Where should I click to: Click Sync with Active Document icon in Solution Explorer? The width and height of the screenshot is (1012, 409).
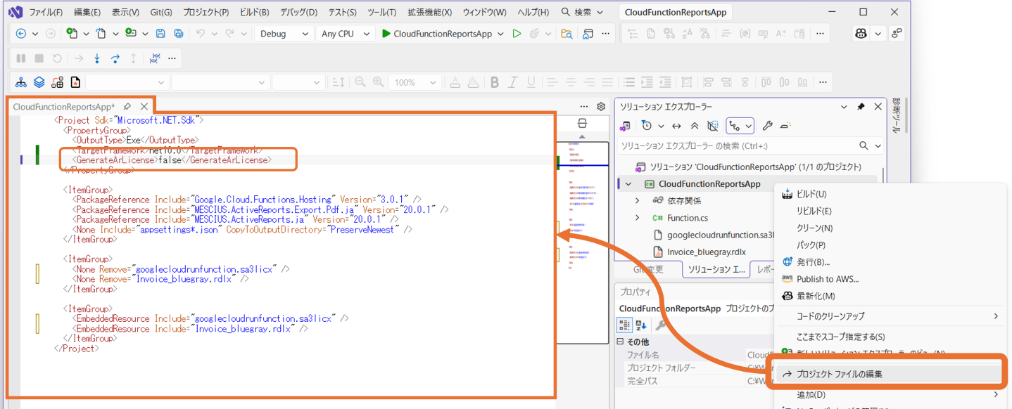tap(676, 126)
